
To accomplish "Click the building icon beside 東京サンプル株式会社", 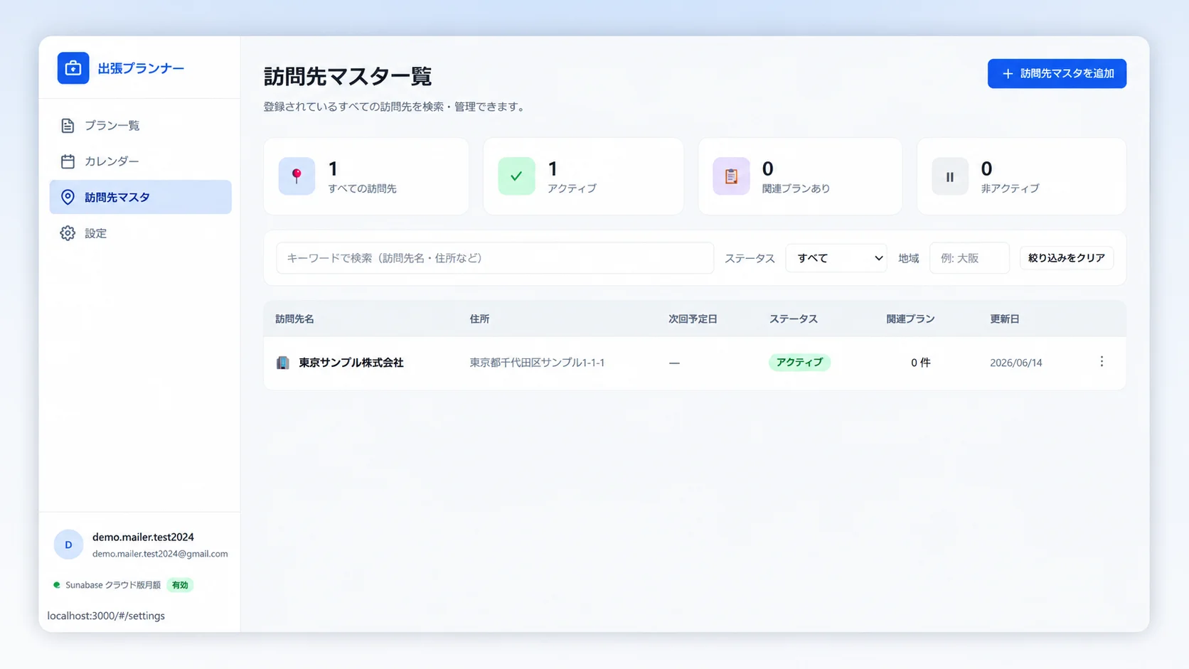I will 283,363.
